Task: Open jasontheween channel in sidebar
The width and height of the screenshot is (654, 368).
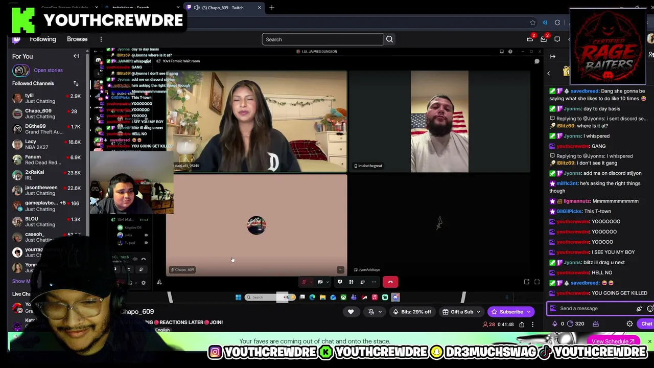Action: click(47, 190)
